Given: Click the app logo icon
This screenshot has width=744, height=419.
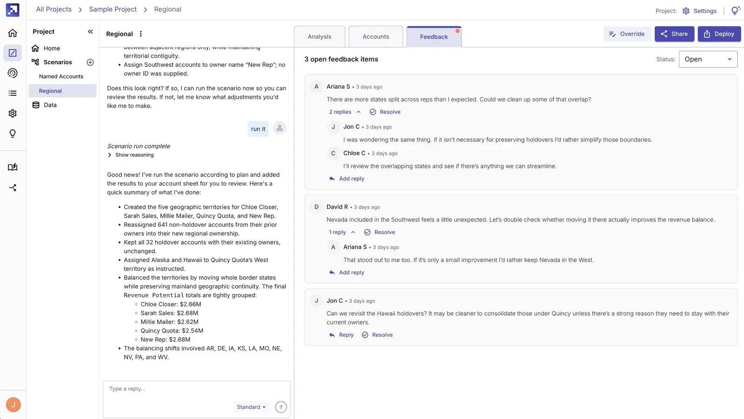Looking at the screenshot, I should (13, 10).
